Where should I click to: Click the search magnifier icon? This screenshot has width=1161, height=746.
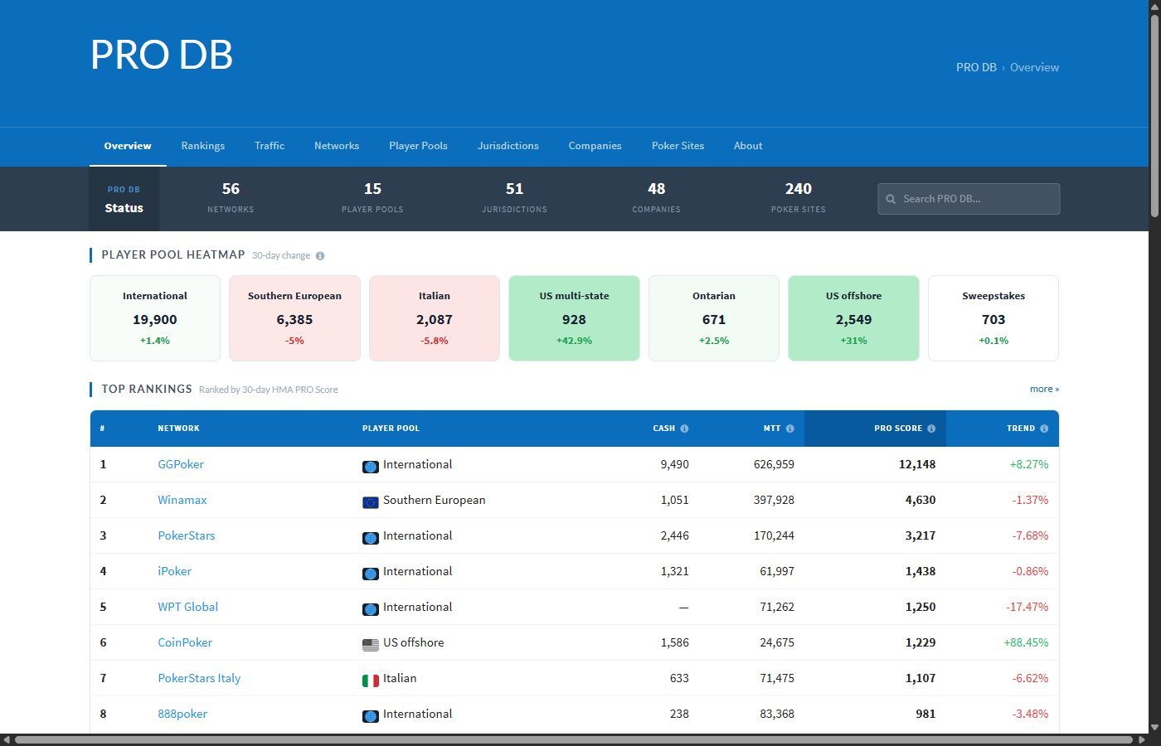pyautogui.click(x=891, y=199)
